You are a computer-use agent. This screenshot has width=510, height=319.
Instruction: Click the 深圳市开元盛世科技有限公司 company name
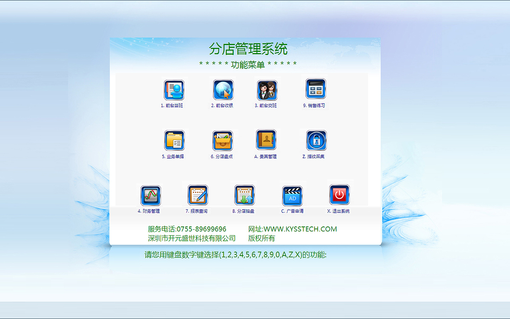[192, 238]
